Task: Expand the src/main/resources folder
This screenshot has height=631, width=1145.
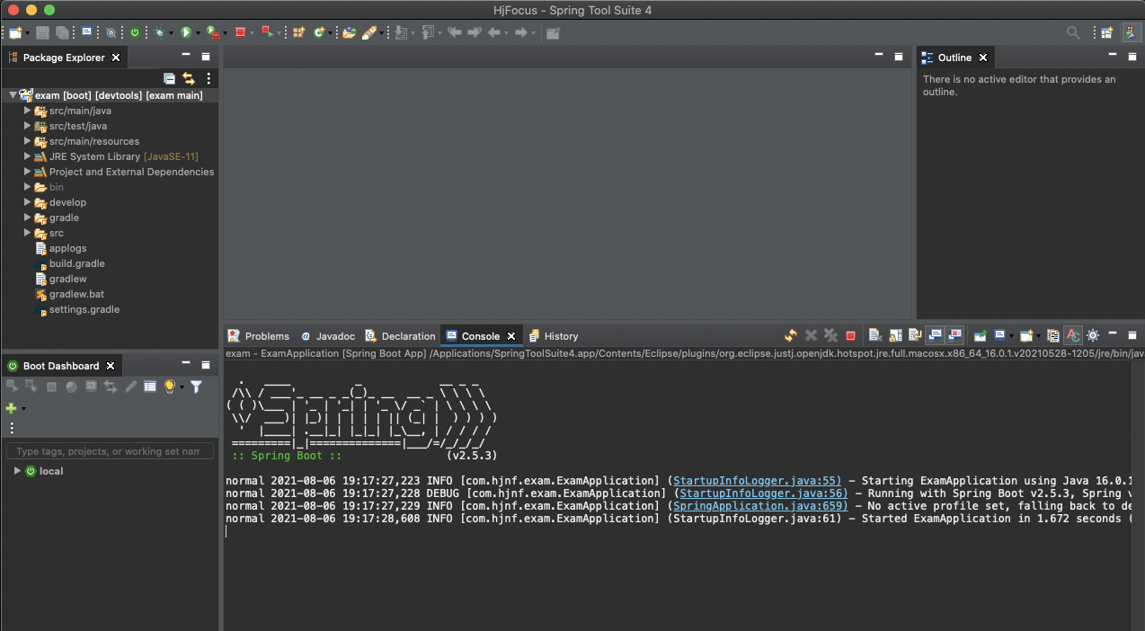Action: pyautogui.click(x=28, y=141)
